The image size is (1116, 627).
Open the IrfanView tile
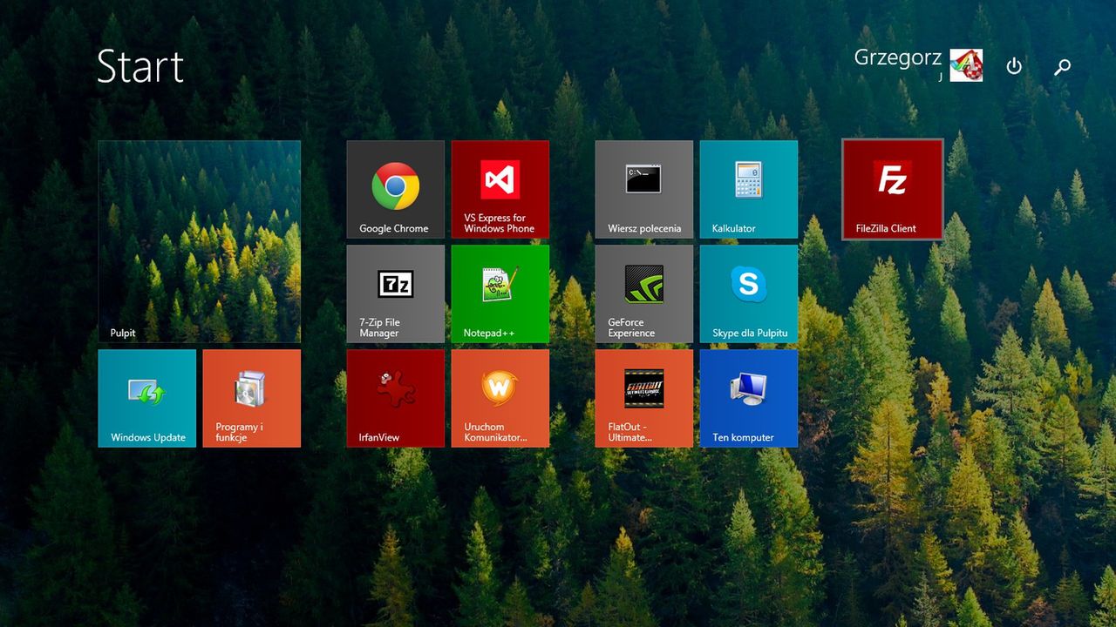pyautogui.click(x=395, y=398)
